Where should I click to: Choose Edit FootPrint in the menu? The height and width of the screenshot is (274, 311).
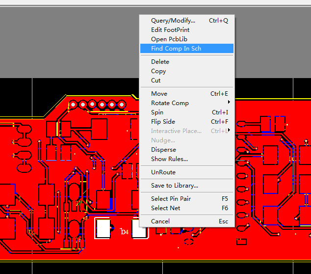[x=170, y=30]
